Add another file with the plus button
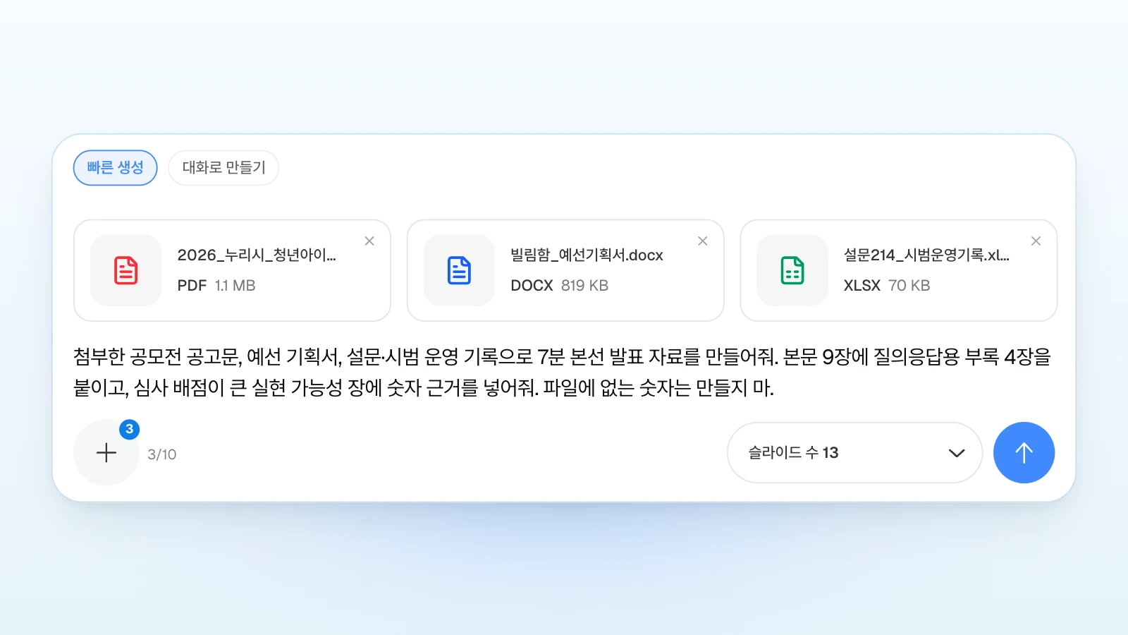 (x=106, y=452)
